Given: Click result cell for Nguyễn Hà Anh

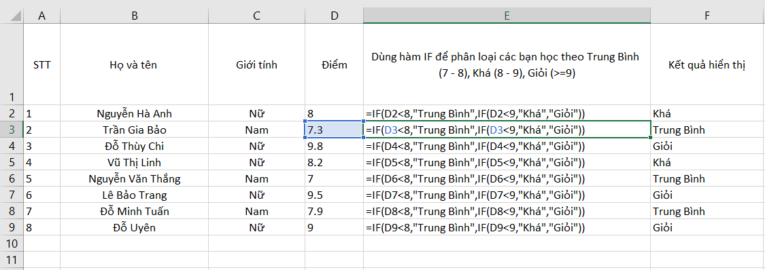Looking at the screenshot, I should click(707, 113).
